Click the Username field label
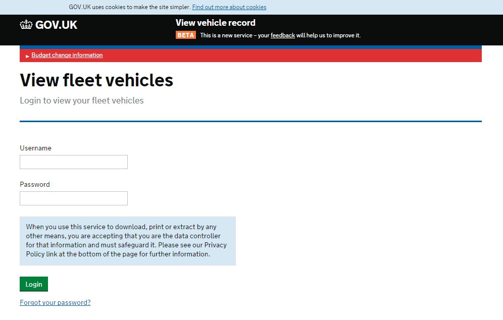 [36, 148]
